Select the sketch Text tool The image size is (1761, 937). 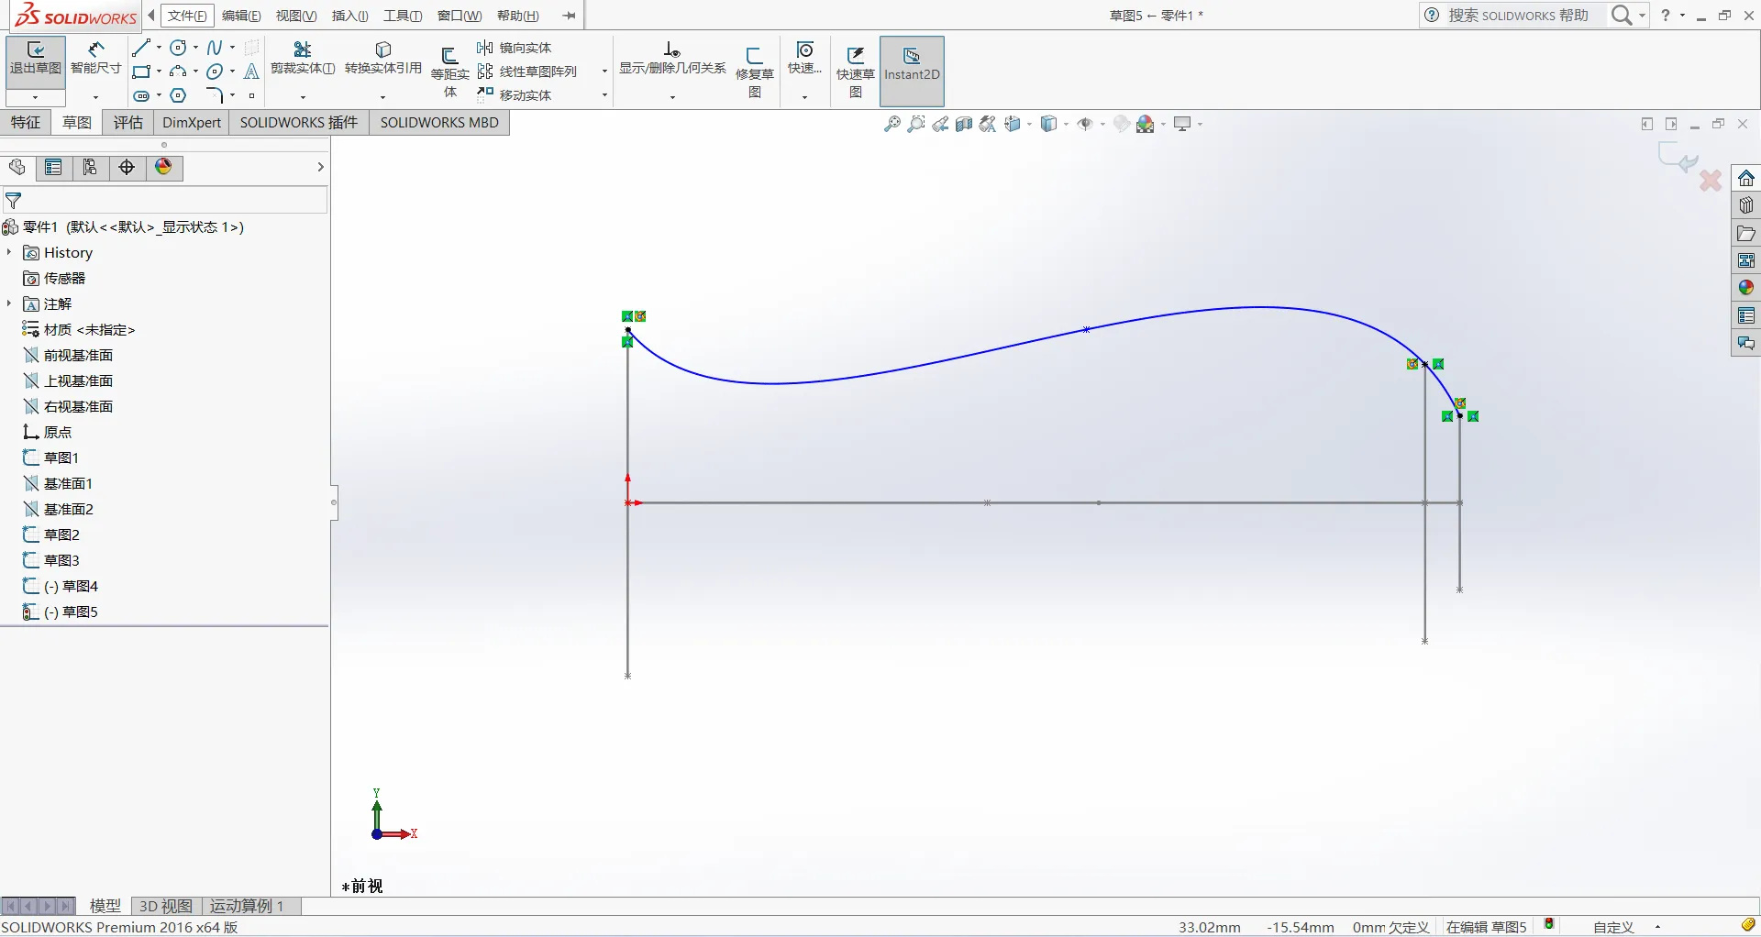[251, 72]
